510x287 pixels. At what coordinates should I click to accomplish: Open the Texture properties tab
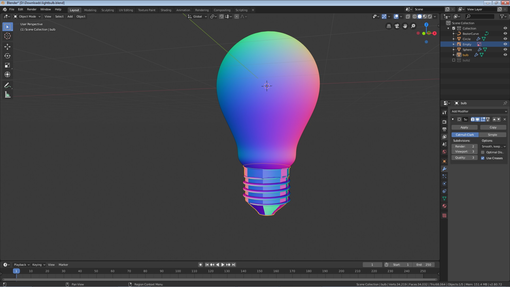point(444,216)
